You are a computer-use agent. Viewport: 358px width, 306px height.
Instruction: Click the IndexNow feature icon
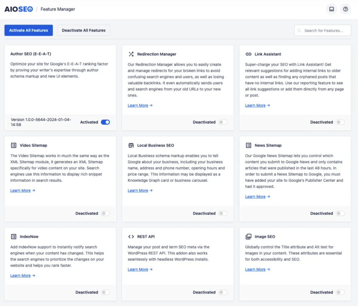click(14, 237)
